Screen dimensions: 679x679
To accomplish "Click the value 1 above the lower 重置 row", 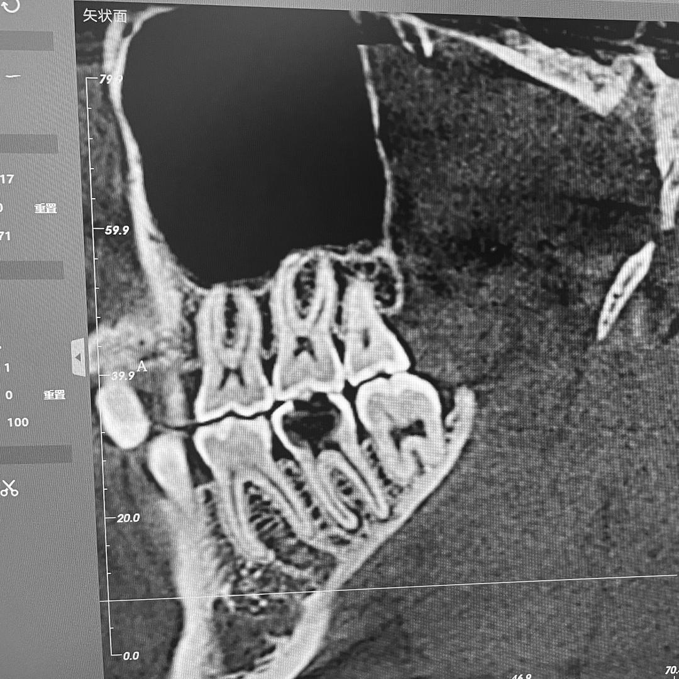I will pyautogui.click(x=7, y=367).
